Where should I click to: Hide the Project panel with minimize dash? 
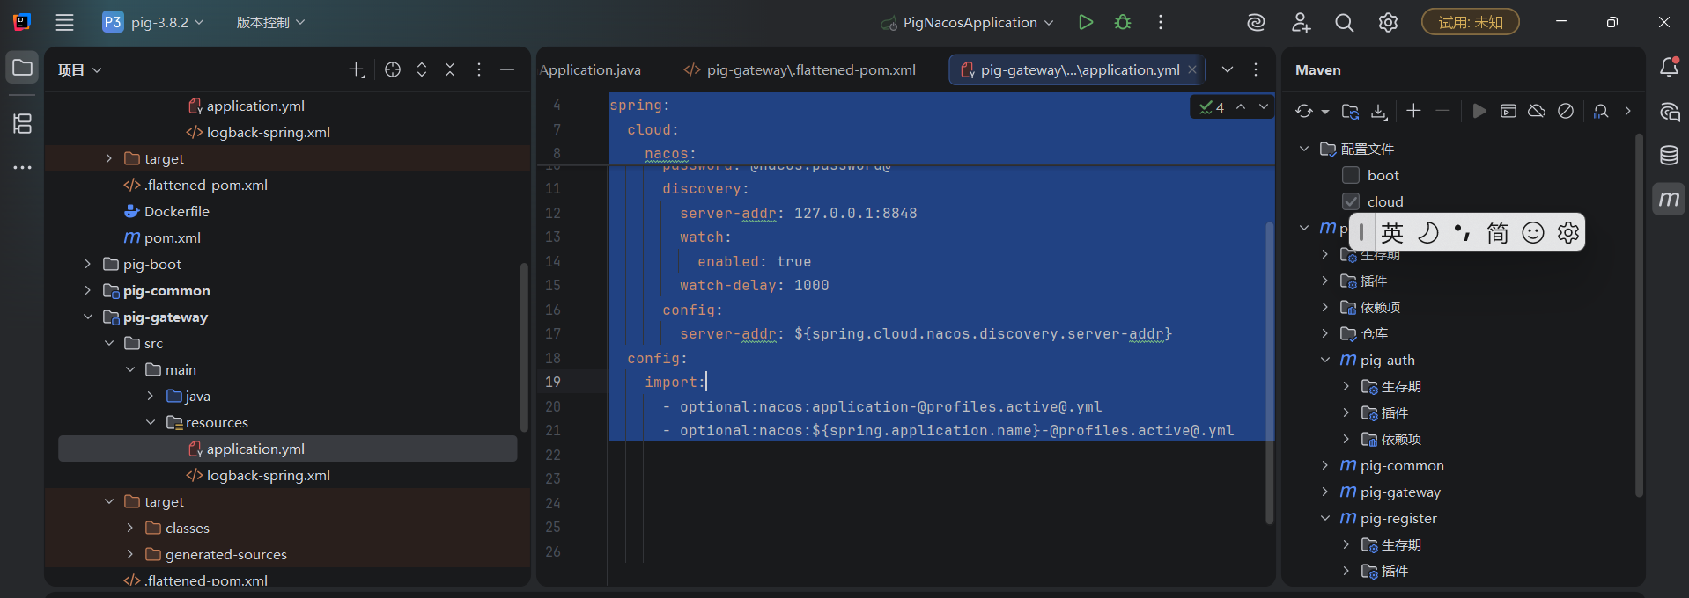coord(507,69)
